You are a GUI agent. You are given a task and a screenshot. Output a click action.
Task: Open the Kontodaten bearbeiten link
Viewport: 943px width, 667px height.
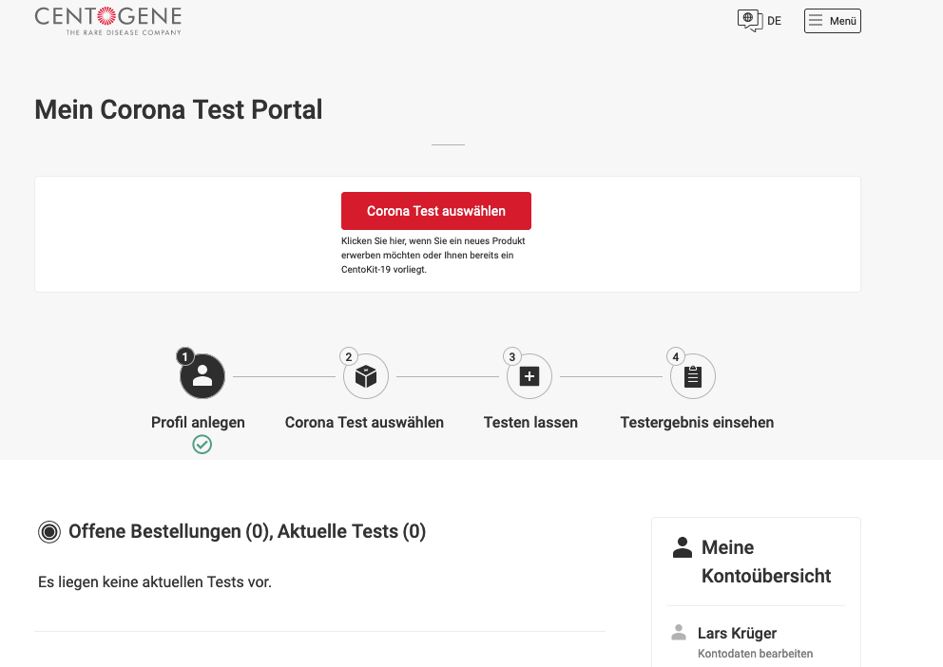(755, 654)
